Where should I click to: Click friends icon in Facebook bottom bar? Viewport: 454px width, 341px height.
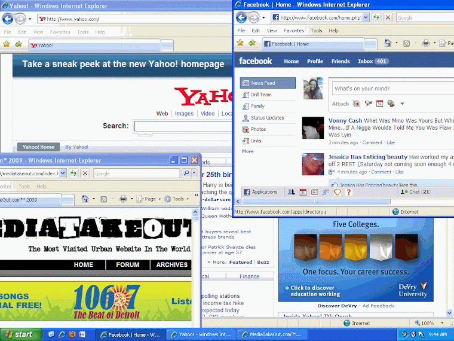pos(291,192)
